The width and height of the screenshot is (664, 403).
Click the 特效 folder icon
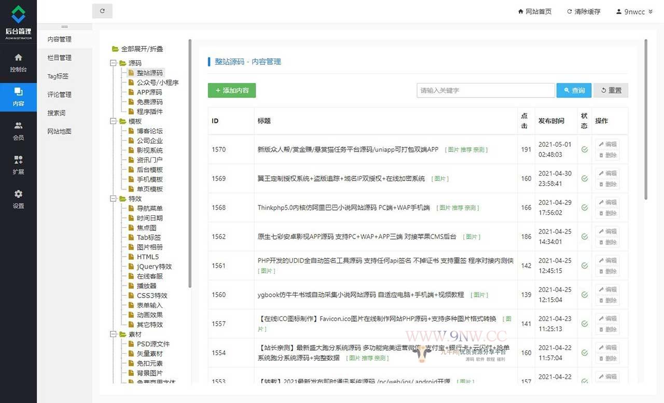pyautogui.click(x=122, y=199)
